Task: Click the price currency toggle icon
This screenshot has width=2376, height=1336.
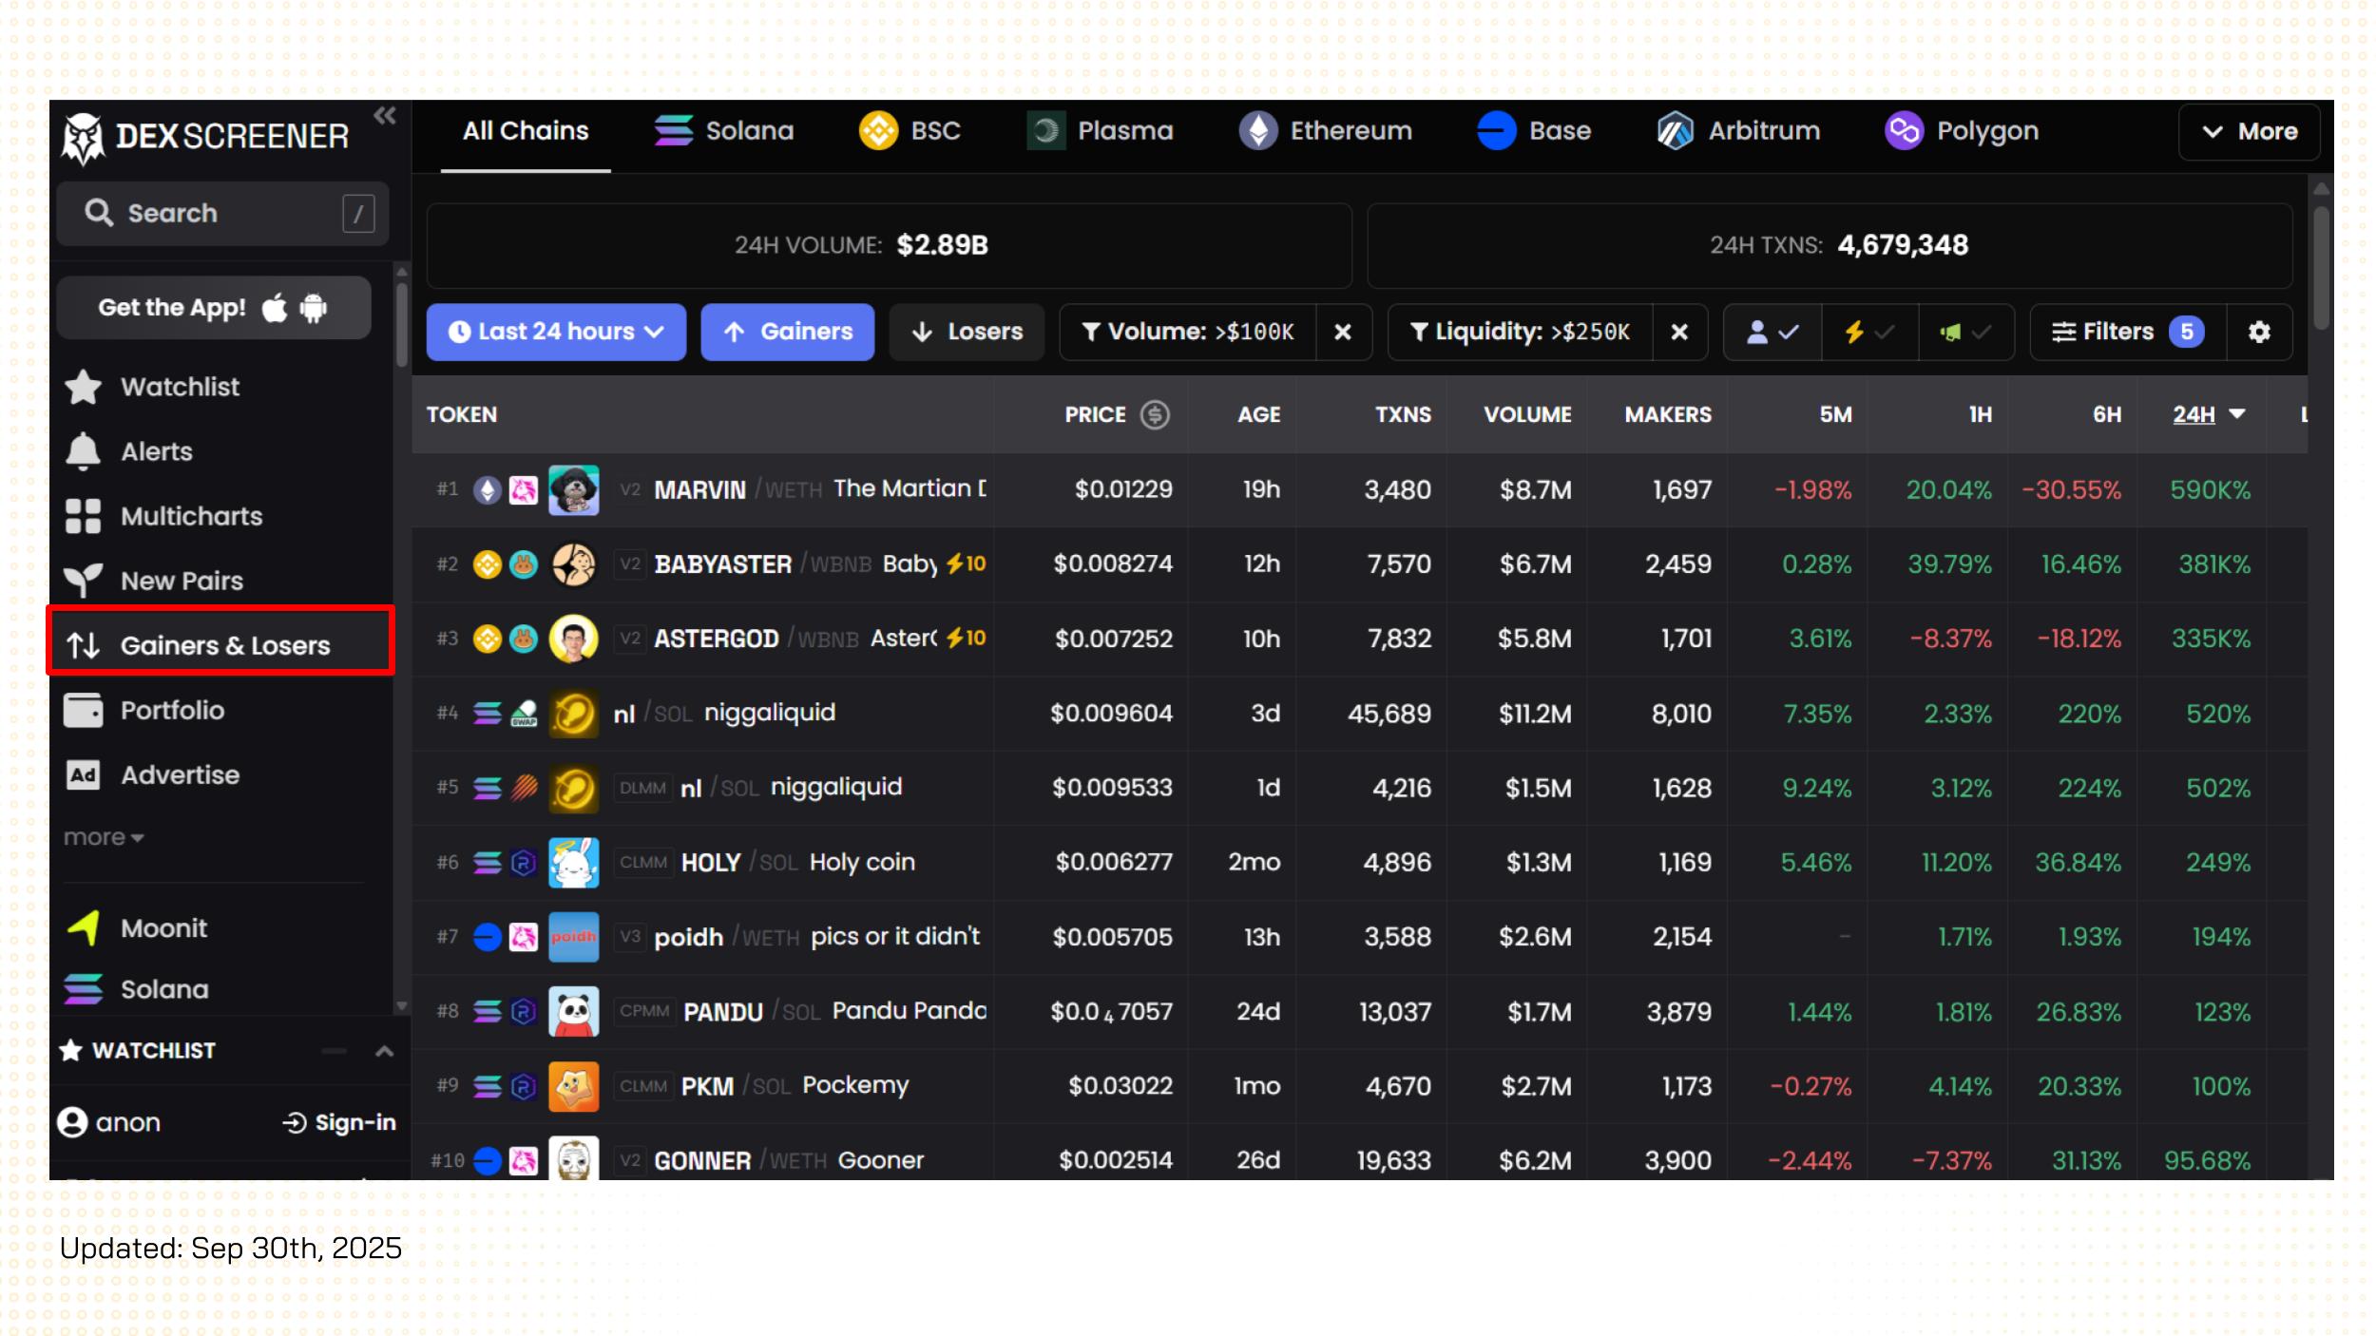Action: pyautogui.click(x=1155, y=414)
